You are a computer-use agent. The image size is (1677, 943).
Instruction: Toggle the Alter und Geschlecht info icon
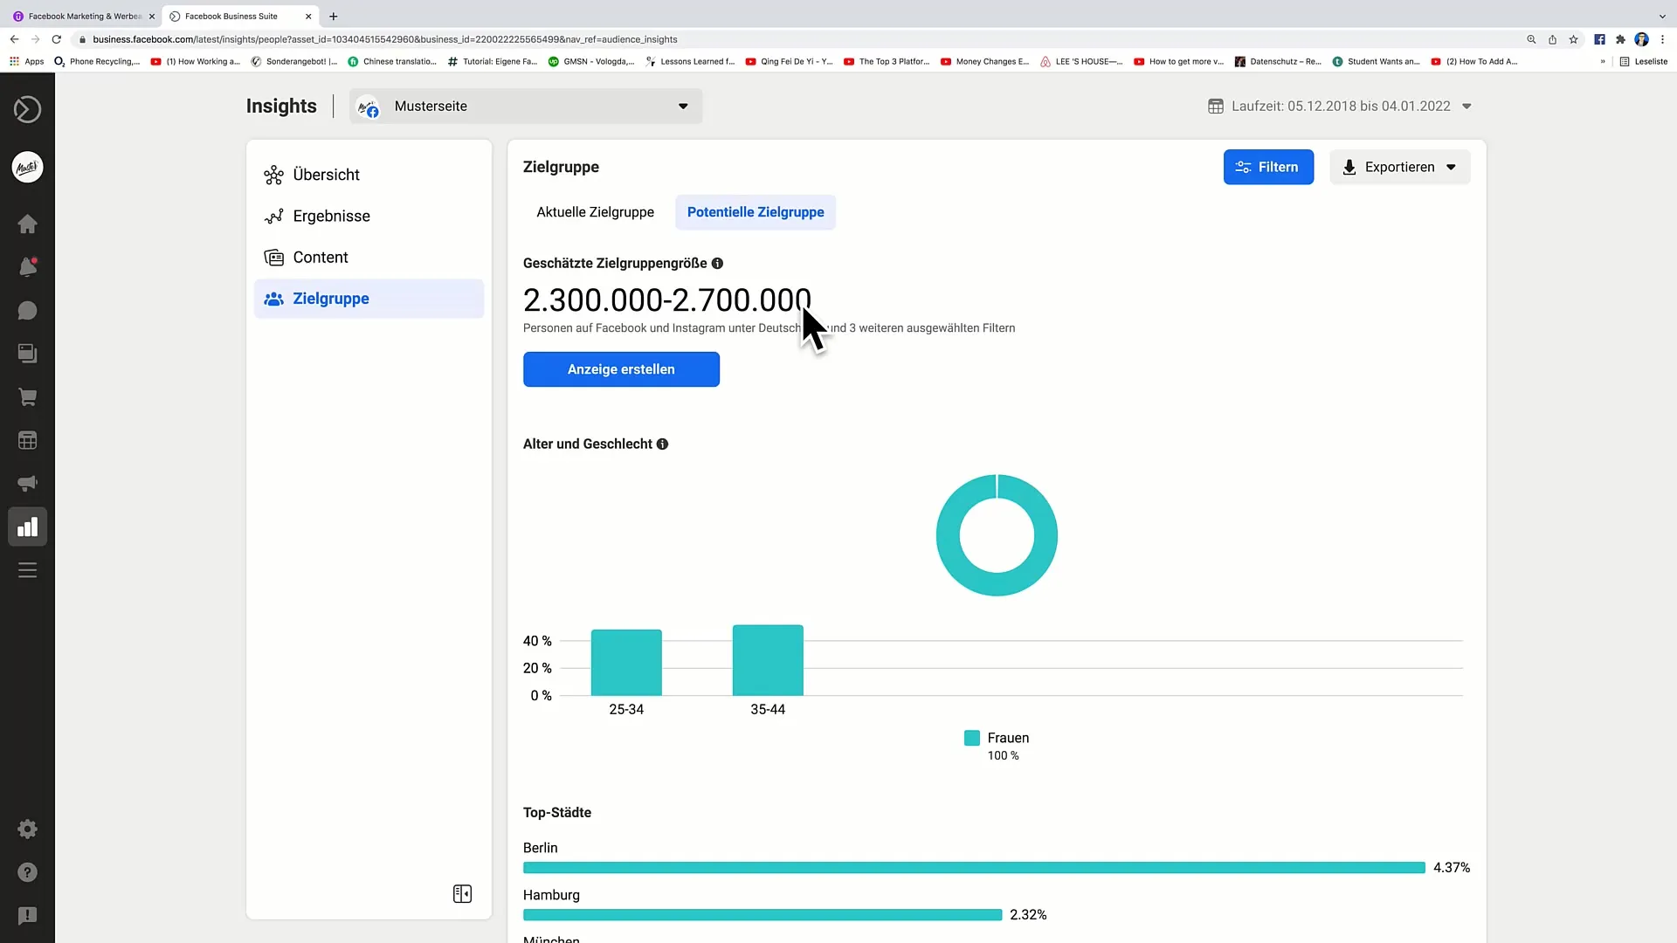point(662,444)
